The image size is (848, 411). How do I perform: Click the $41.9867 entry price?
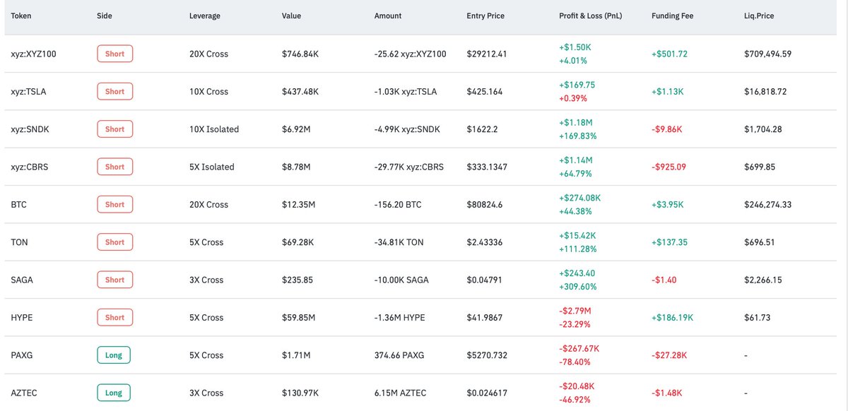tap(485, 317)
